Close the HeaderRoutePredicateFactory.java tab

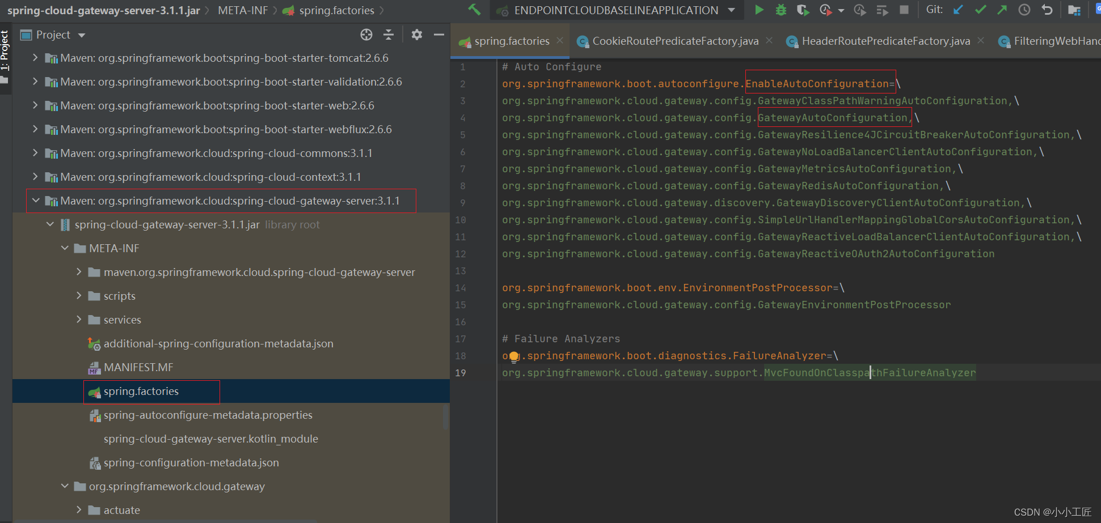pyautogui.click(x=981, y=40)
